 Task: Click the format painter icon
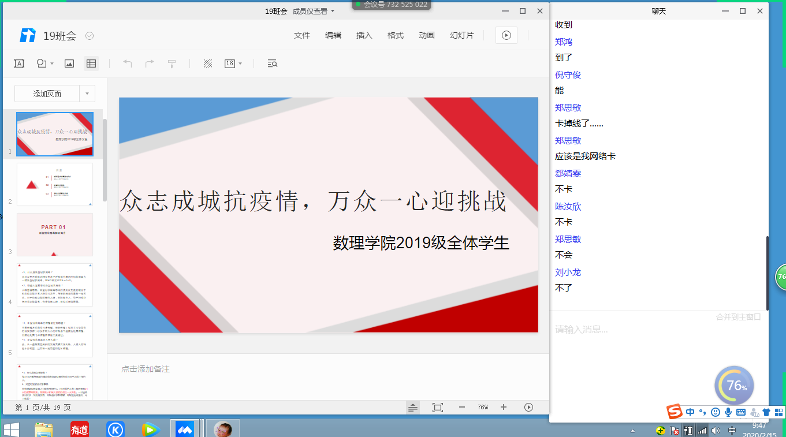point(172,64)
